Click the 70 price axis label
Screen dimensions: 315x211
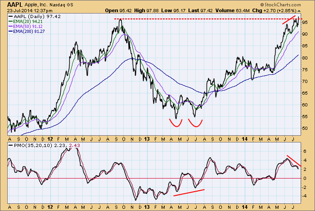tap(305, 81)
